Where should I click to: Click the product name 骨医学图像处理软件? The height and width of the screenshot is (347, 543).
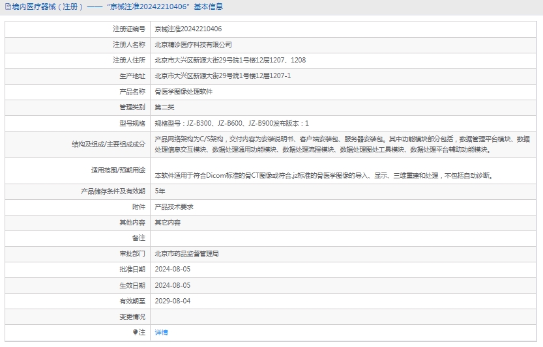tap(183, 92)
